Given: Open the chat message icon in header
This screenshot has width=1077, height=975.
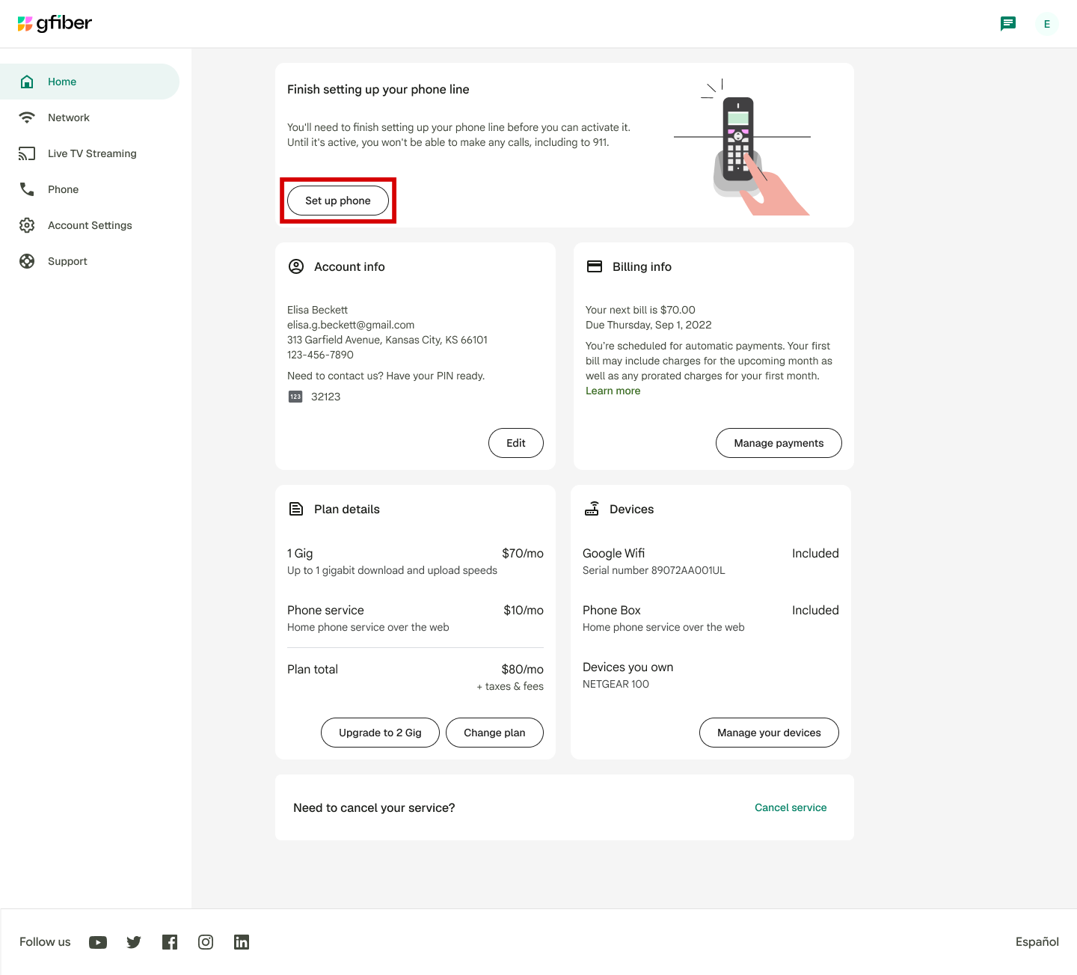Looking at the screenshot, I should (1008, 24).
